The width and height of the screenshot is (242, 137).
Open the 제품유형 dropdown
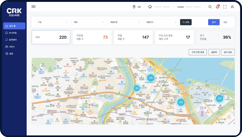pos(125,22)
